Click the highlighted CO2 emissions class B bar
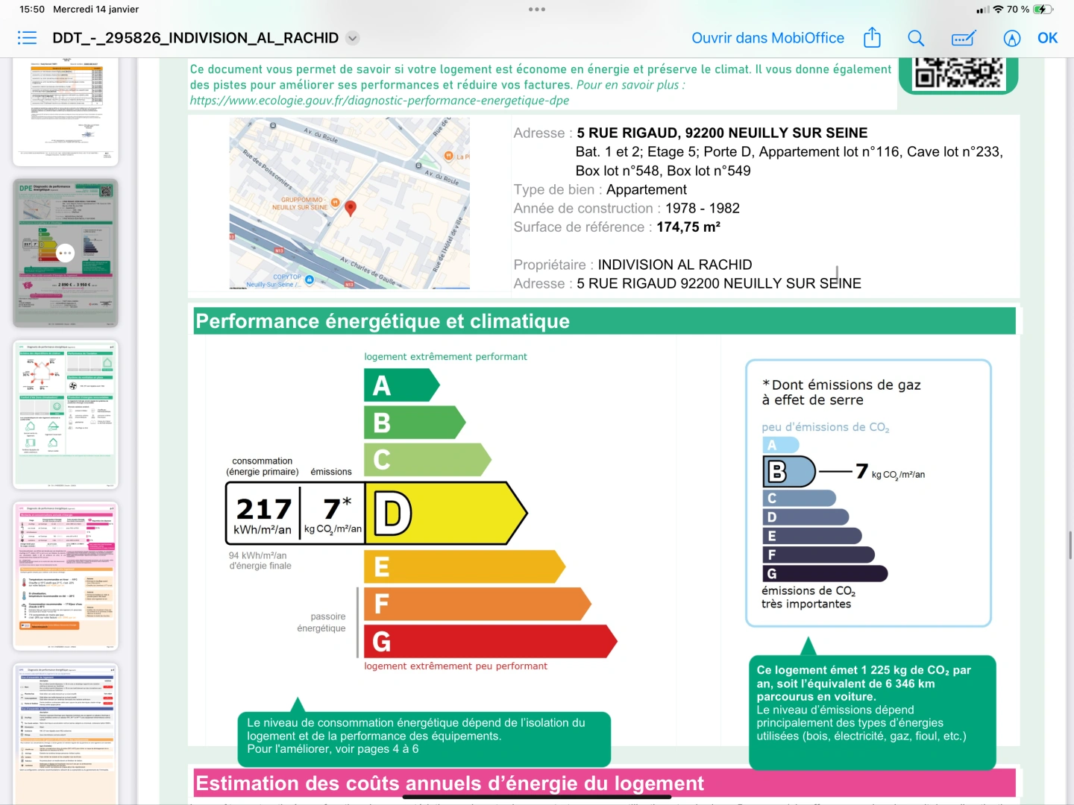This screenshot has width=1074, height=805. [790, 471]
